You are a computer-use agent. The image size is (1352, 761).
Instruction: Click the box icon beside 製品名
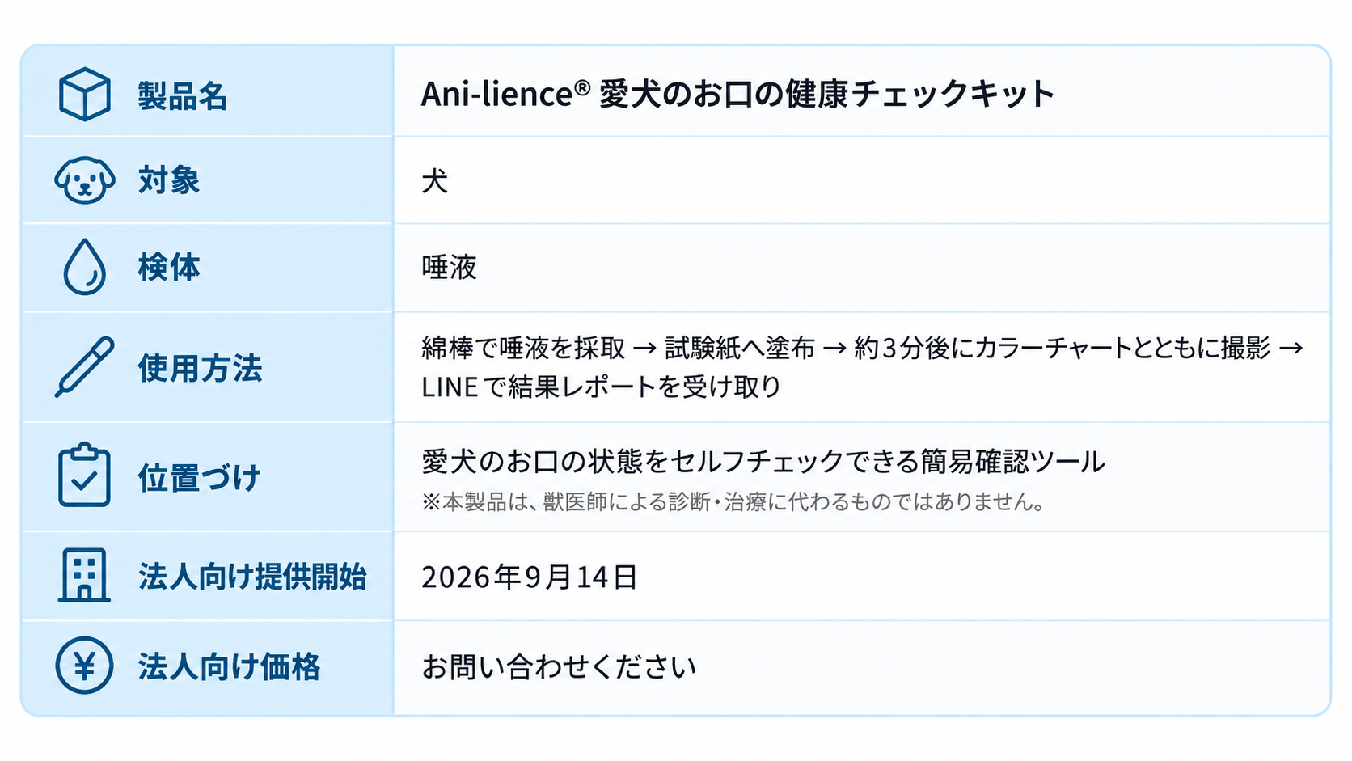tap(84, 95)
